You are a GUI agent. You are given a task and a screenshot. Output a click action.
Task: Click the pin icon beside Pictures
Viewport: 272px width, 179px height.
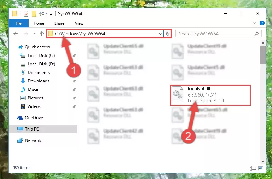click(x=74, y=98)
